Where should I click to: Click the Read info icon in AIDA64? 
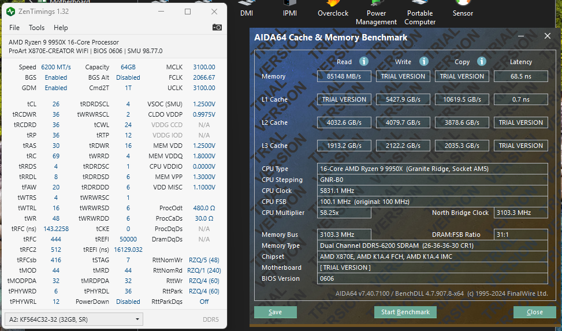coord(364,61)
